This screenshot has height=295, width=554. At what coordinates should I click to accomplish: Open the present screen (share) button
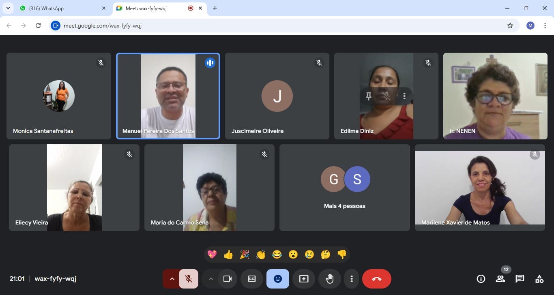(x=304, y=279)
